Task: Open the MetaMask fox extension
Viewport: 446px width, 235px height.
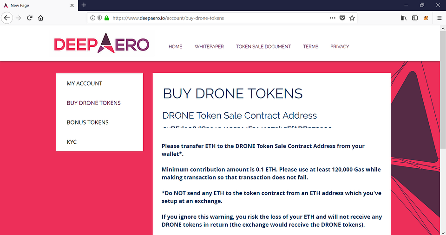Action: (426, 18)
